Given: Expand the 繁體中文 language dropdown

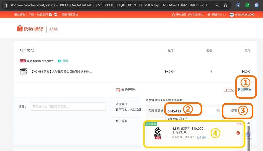Looking at the screenshot, I should (216, 15).
